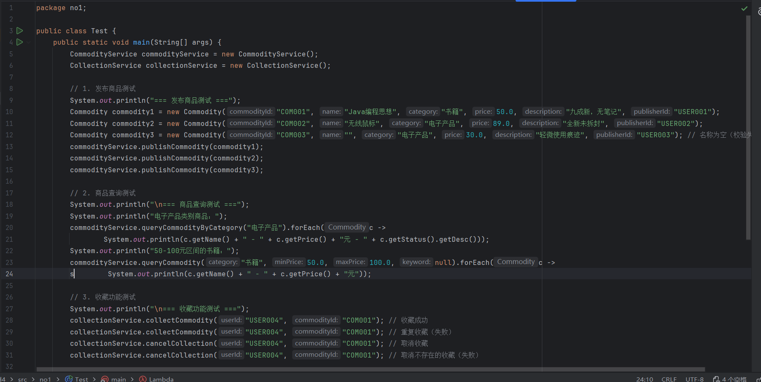This screenshot has width=761, height=382.
Task: Click line number 20 in the gutter
Action: pyautogui.click(x=9, y=227)
